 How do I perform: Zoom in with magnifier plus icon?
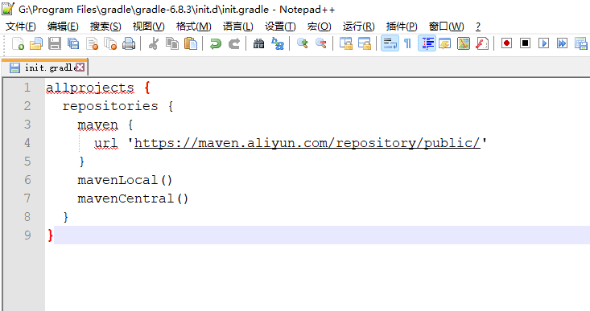[302, 43]
